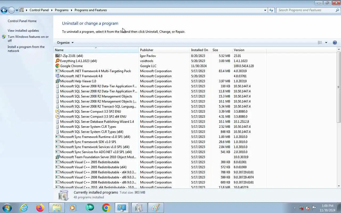This screenshot has width=341, height=213.
Task: Sort list by Publisher column header
Action: (164, 50)
